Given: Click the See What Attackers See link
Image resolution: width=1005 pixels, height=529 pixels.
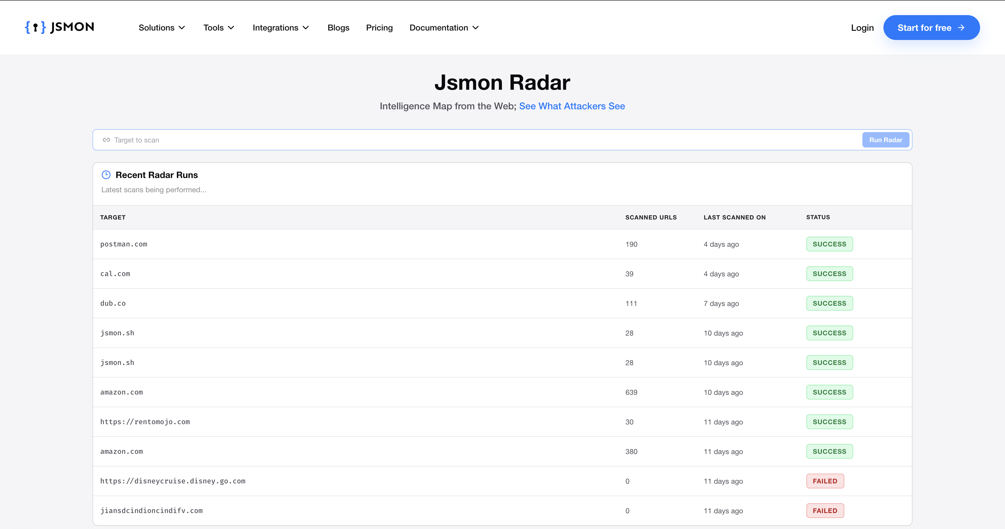Looking at the screenshot, I should 572,106.
